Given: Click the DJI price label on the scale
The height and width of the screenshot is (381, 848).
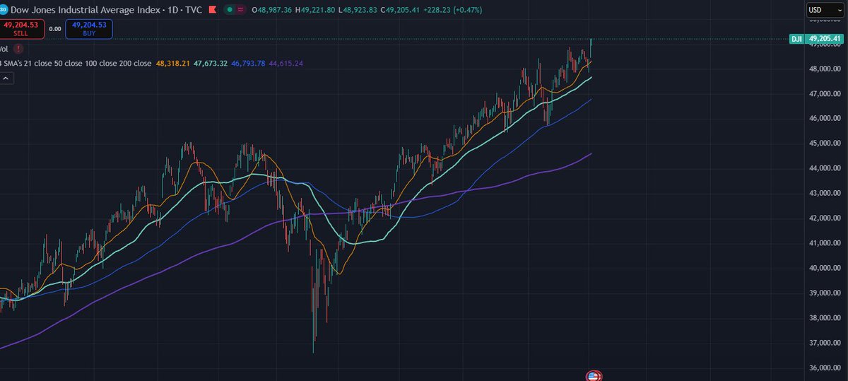Looking at the screenshot, I should [796, 39].
